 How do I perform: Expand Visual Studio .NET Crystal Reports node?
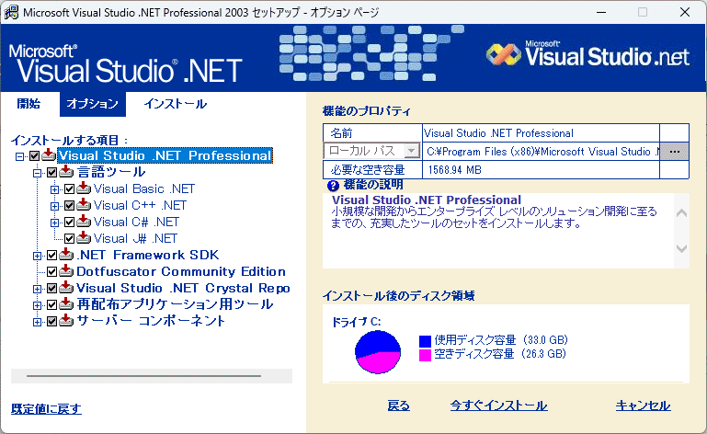(37, 290)
